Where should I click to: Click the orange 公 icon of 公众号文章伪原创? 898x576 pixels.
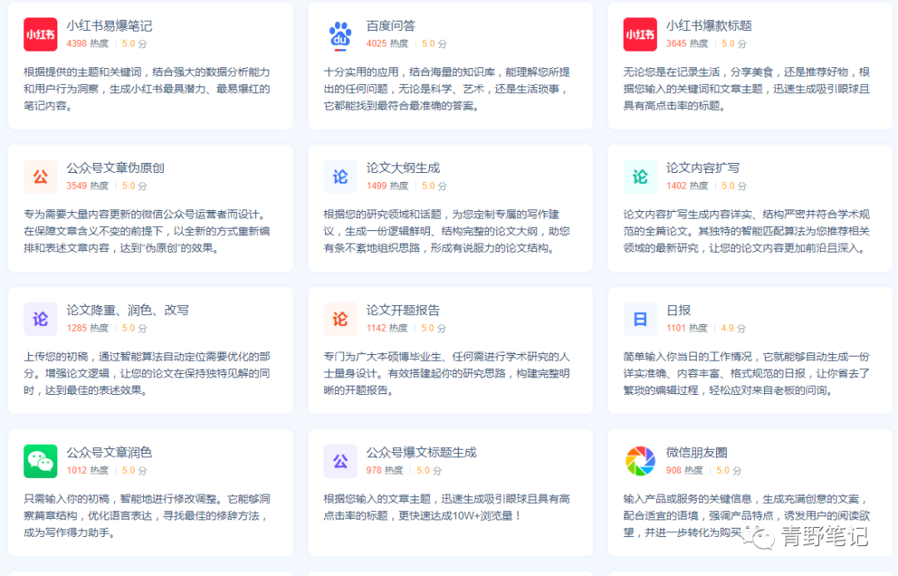click(40, 177)
